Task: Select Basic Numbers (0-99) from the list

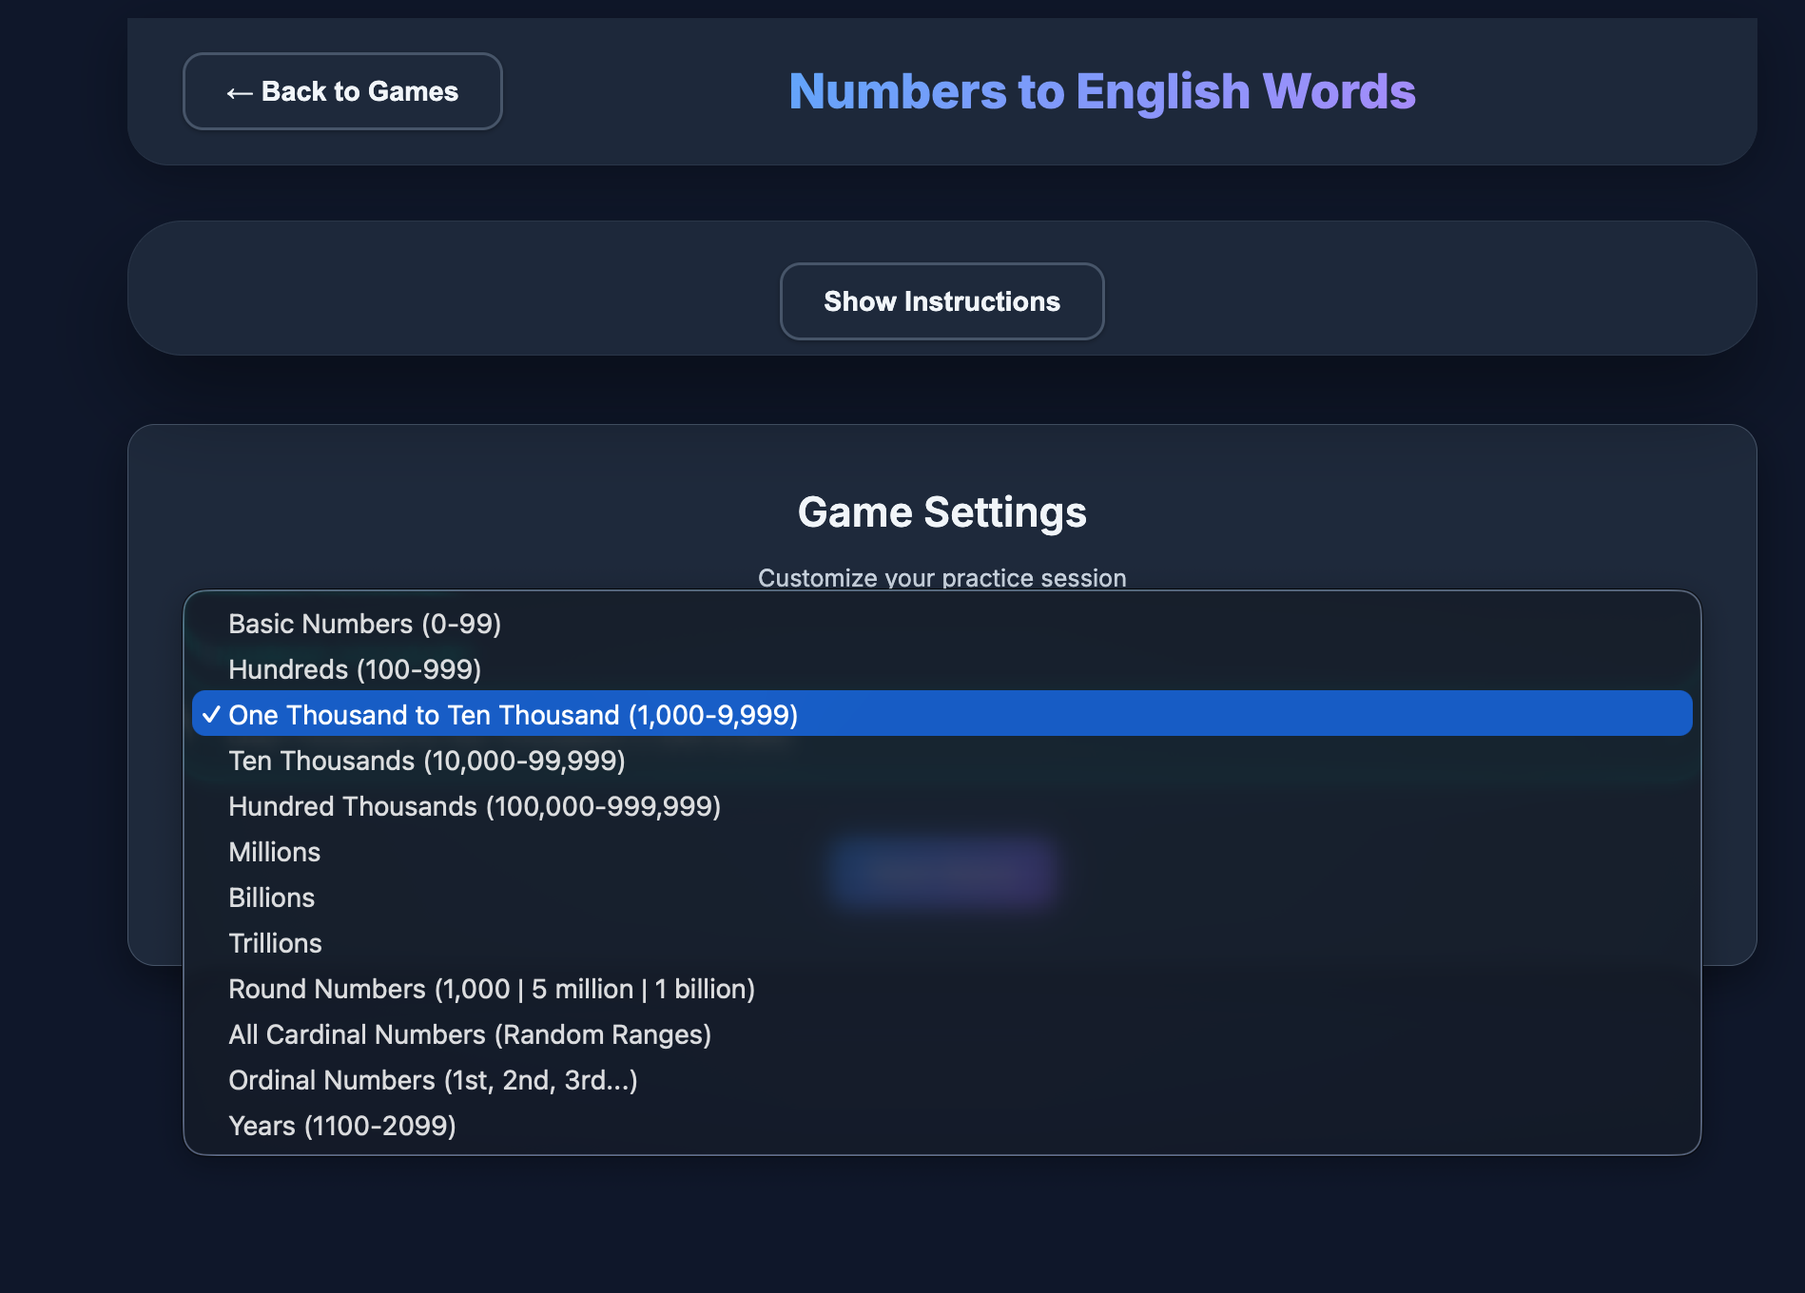Action: (364, 624)
